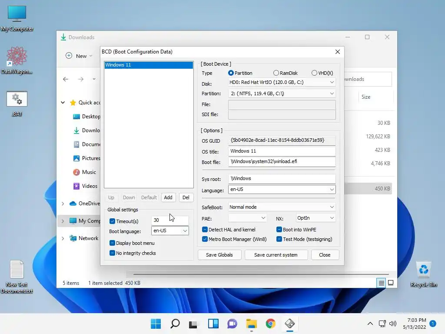Select VHD(X) boot device type

pyautogui.click(x=314, y=73)
